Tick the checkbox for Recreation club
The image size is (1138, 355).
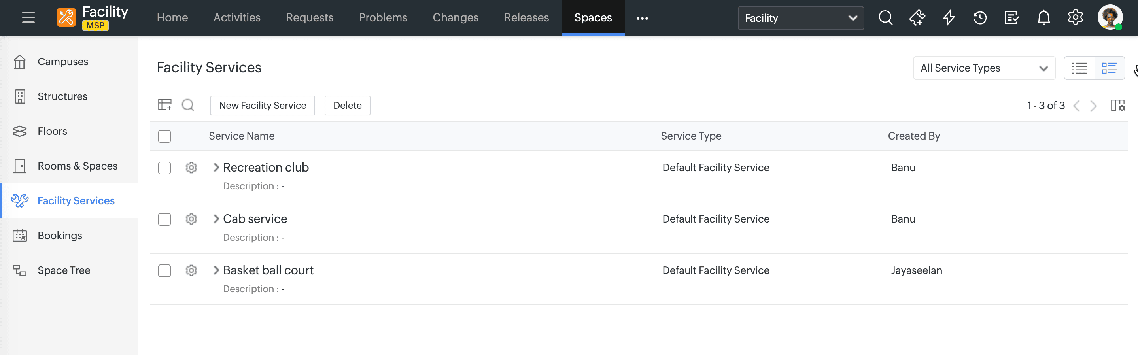[x=164, y=168]
